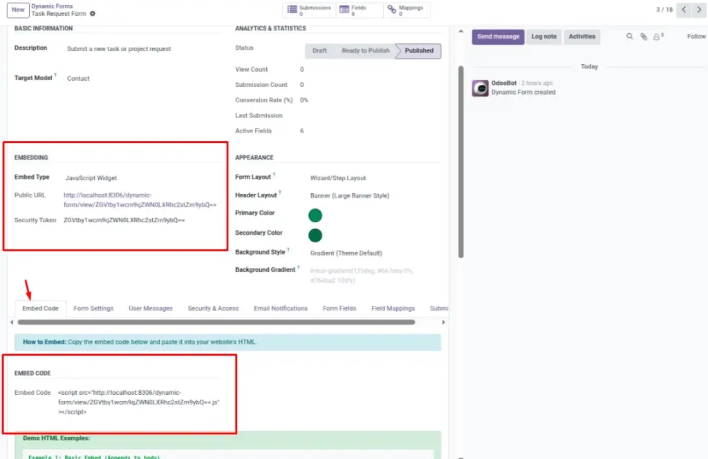The image size is (708, 459).
Task: Open the Dynamic Forms breadcrumb link
Action: 52,6
